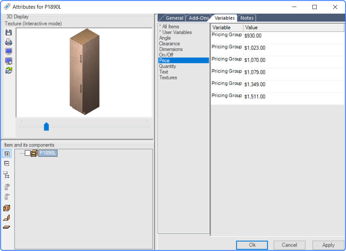The image size is (346, 251).
Task: Select the $930.00 value cell
Action: click(x=294, y=38)
